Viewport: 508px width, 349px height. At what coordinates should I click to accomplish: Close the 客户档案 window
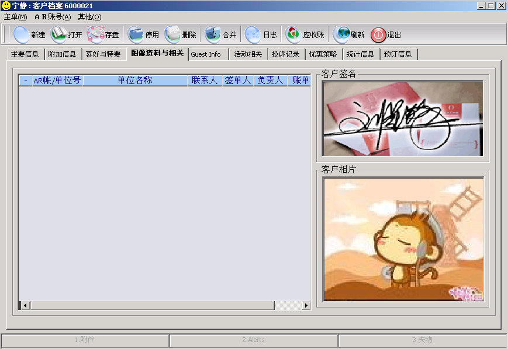point(502,6)
